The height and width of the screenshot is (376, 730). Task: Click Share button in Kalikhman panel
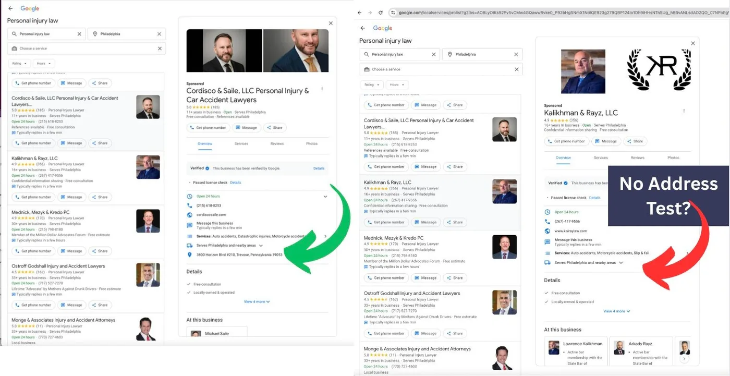coord(635,141)
